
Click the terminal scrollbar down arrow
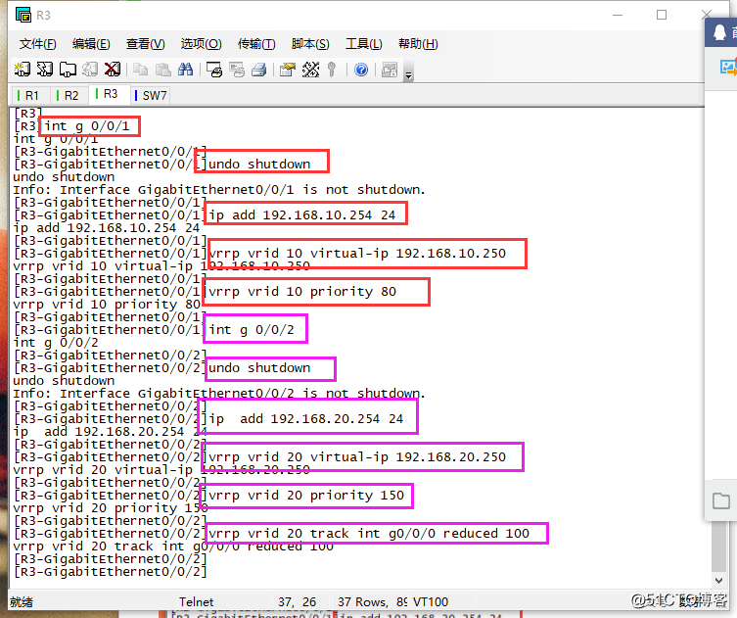point(718,580)
